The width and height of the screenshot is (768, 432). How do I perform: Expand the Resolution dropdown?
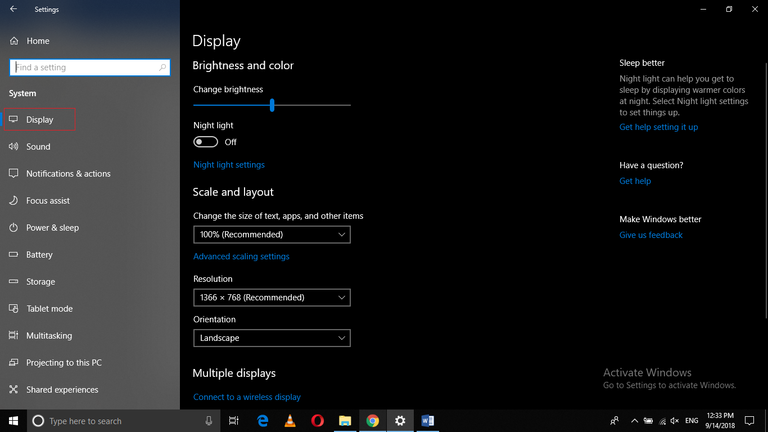272,298
